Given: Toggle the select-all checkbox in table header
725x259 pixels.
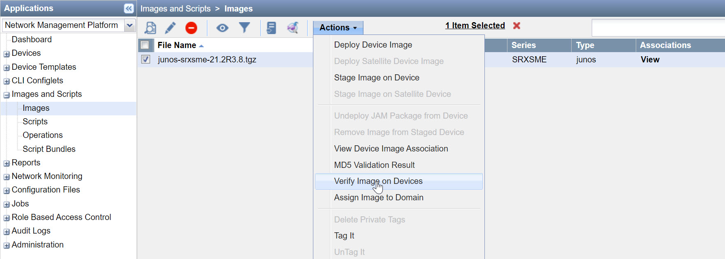Looking at the screenshot, I should pos(145,45).
